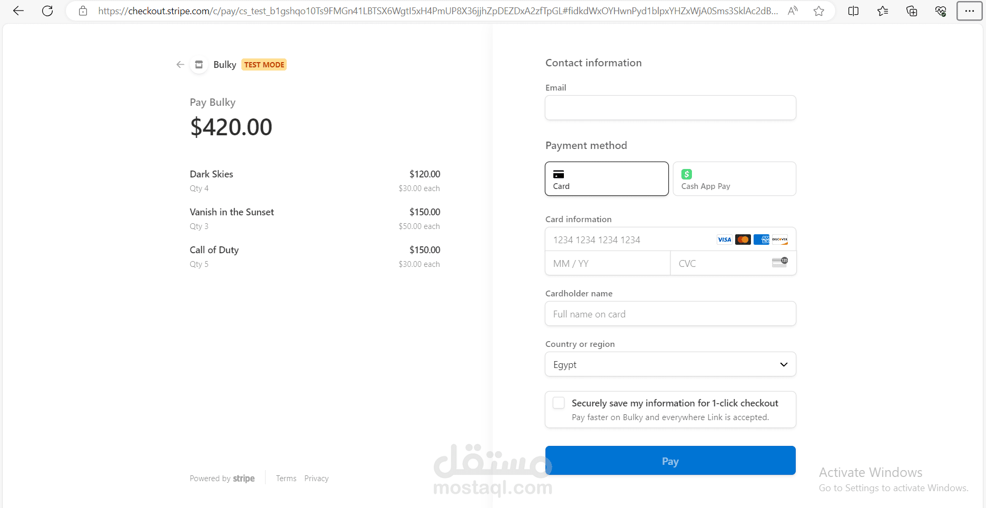Go back using arrow beside Bulky
Screen dimensions: 986x508
click(180, 65)
